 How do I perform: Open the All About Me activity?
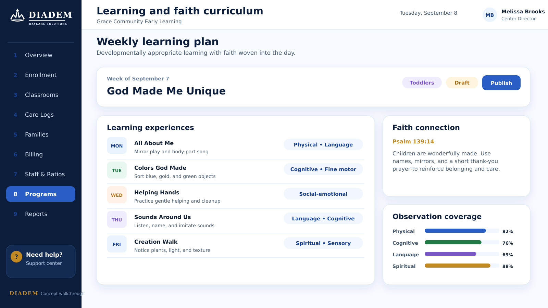click(x=154, y=143)
